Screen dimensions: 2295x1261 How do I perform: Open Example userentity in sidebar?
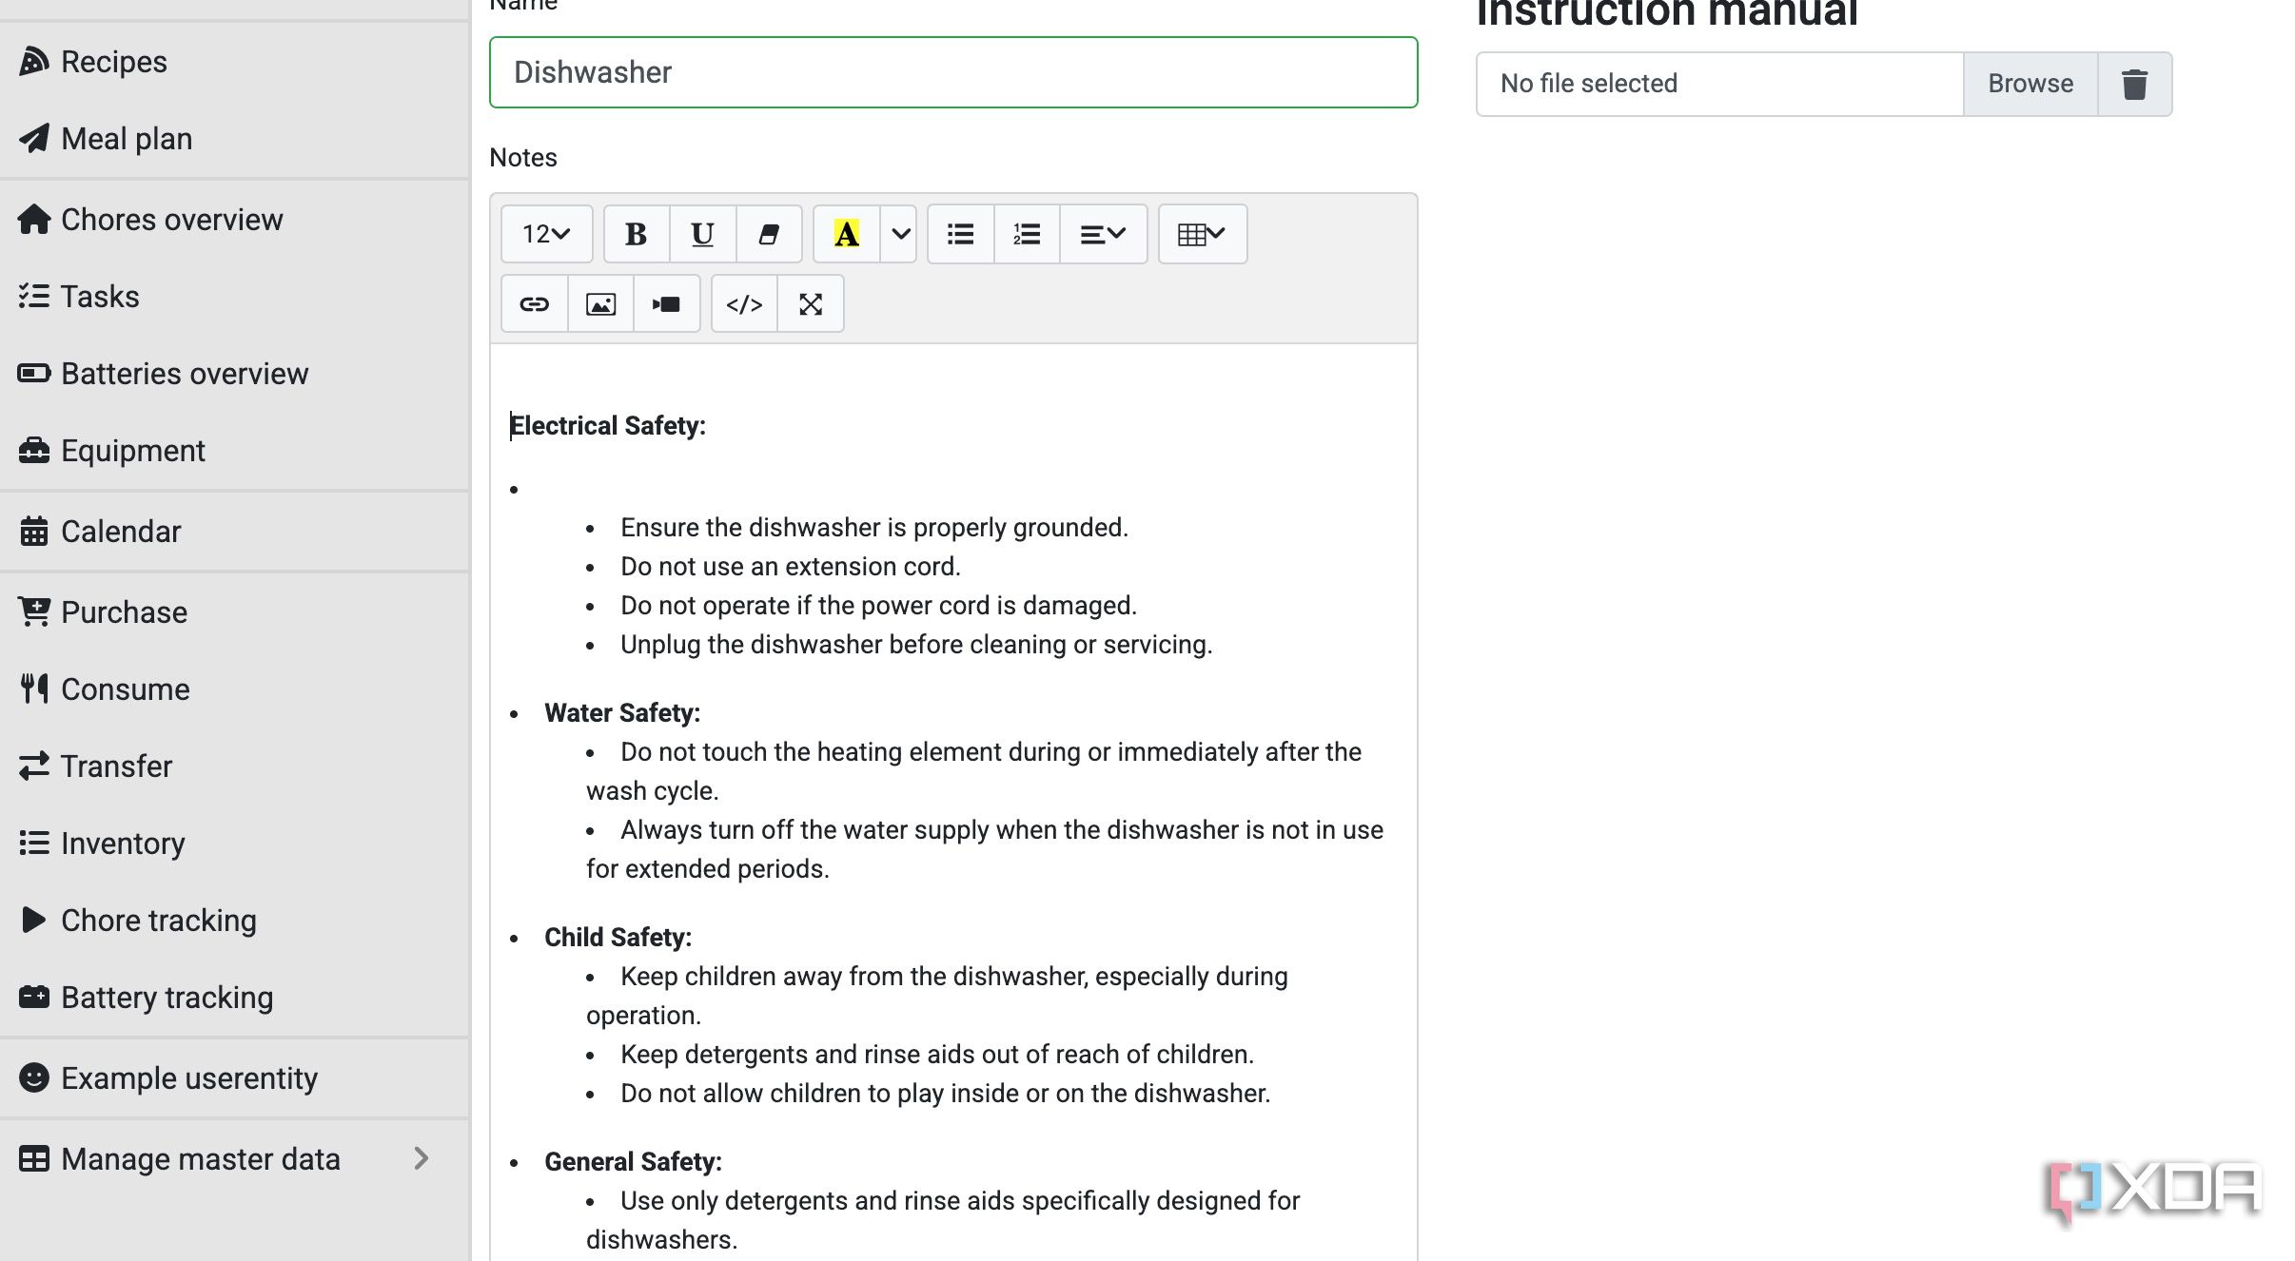click(235, 1078)
